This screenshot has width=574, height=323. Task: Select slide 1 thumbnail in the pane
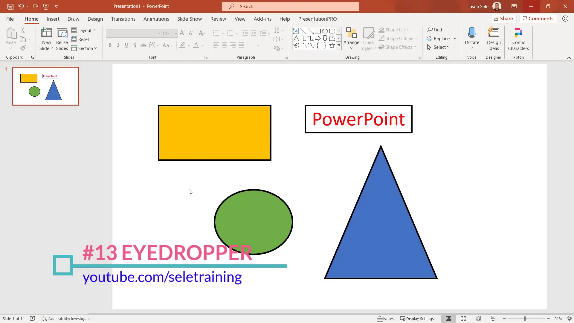point(45,86)
